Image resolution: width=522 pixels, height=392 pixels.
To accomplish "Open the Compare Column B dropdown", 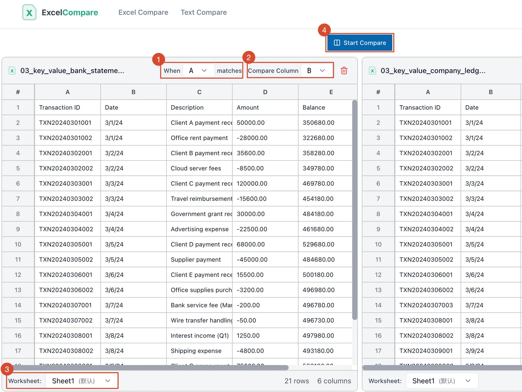I will coord(317,70).
